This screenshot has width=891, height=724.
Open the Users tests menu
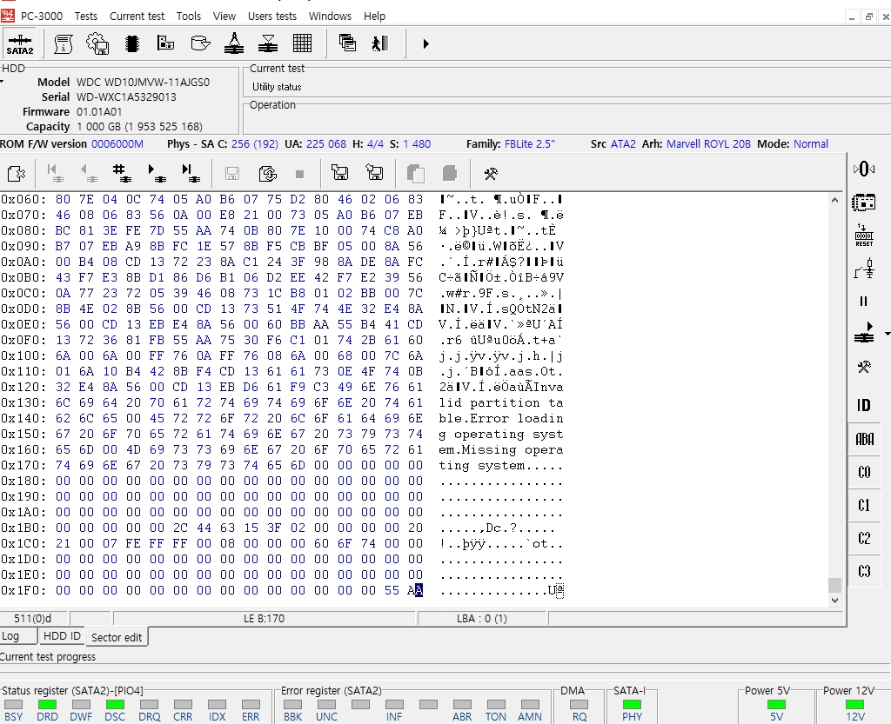[x=271, y=16]
